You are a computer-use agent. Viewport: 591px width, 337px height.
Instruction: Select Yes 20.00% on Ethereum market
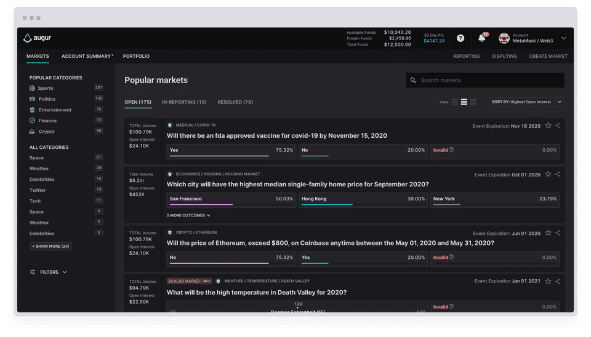tap(363, 259)
